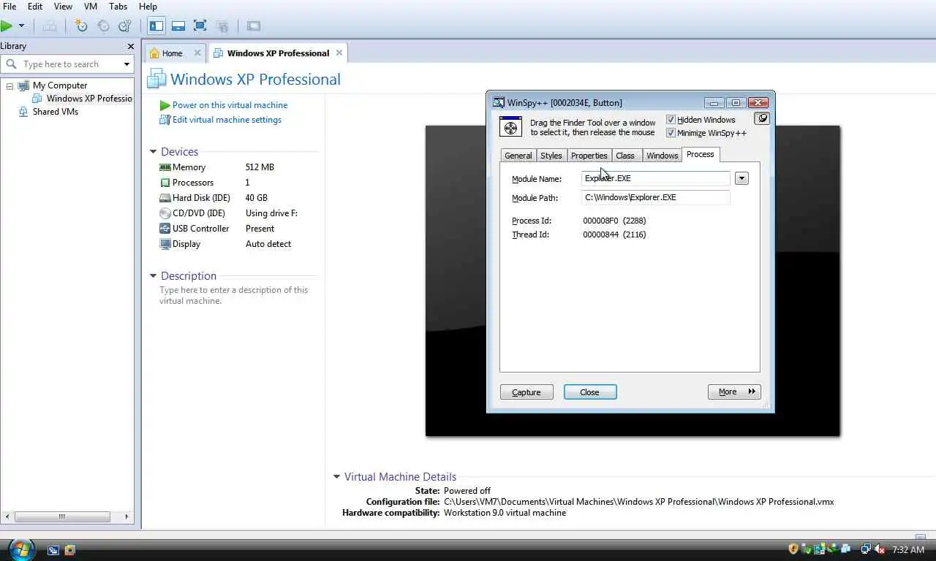Select the Display device
Screen dimensions: 936x561
click(x=225, y=244)
